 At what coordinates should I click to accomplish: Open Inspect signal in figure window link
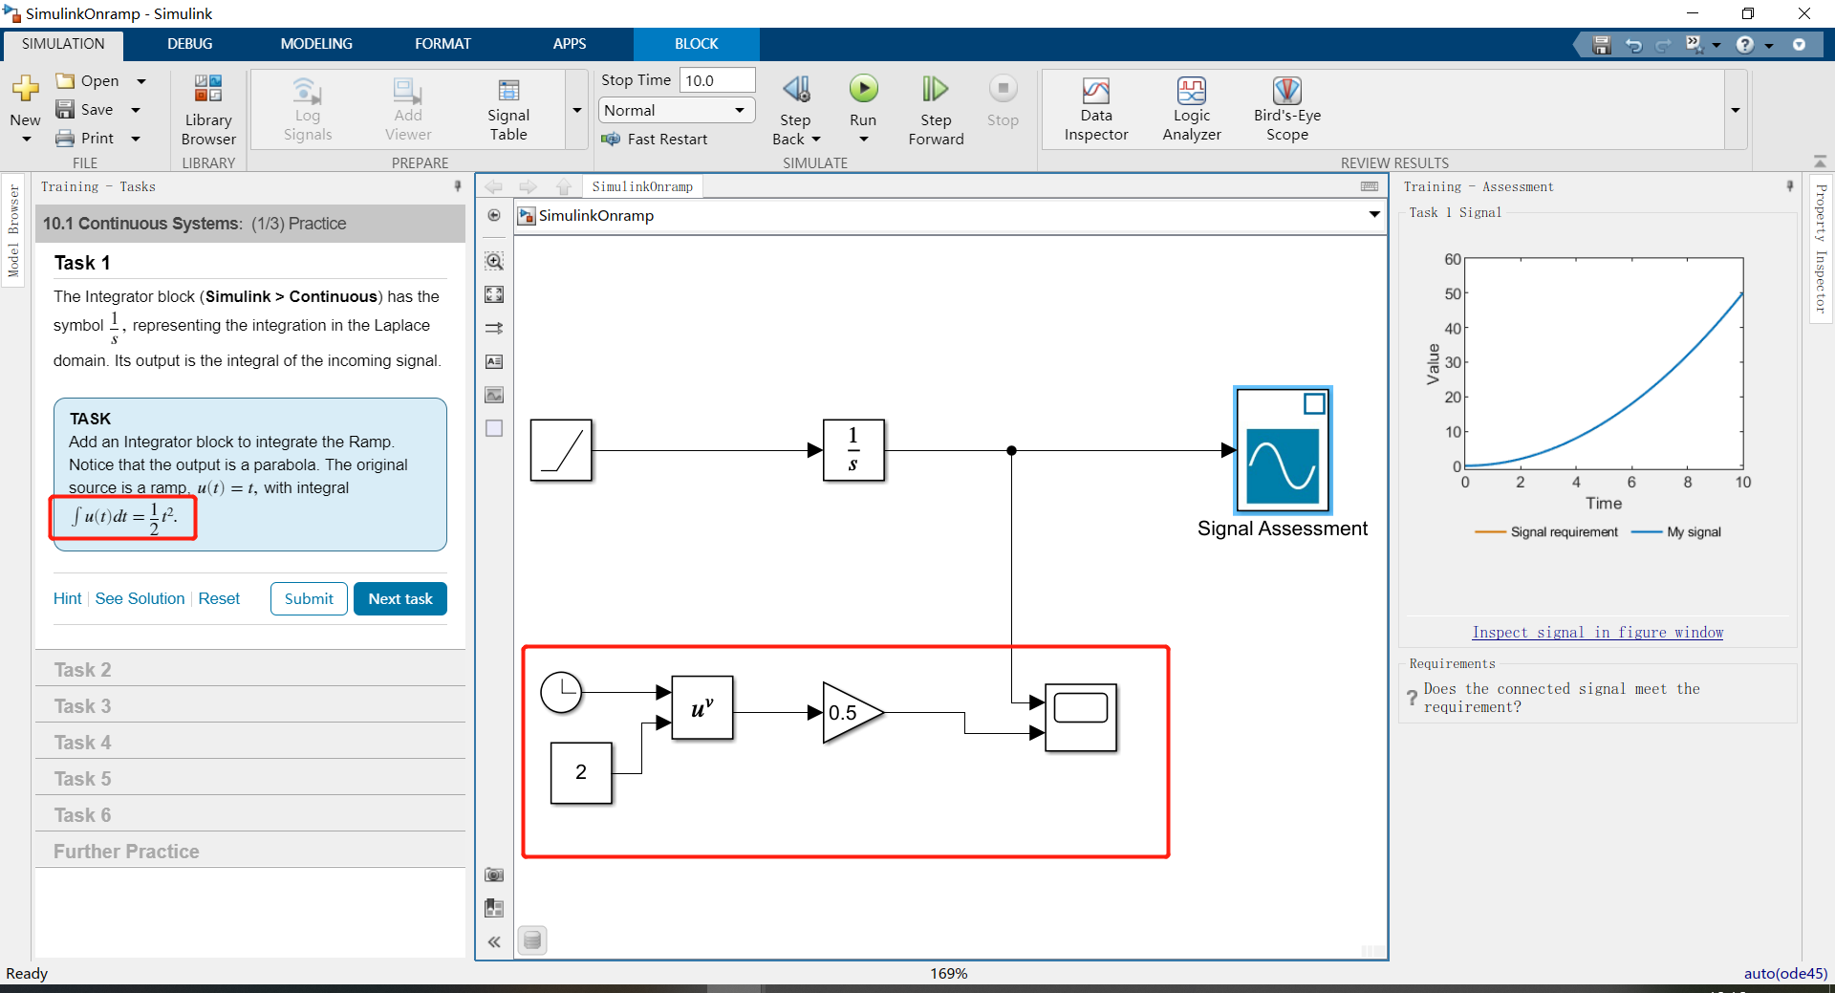(1597, 632)
